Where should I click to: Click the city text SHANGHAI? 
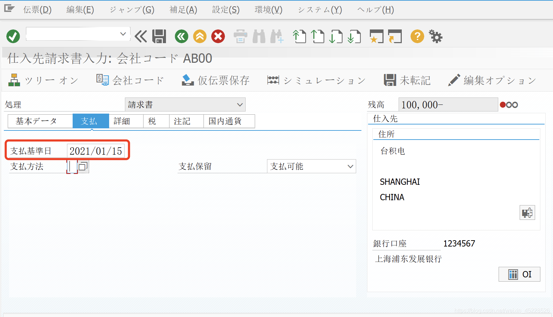pyautogui.click(x=400, y=182)
